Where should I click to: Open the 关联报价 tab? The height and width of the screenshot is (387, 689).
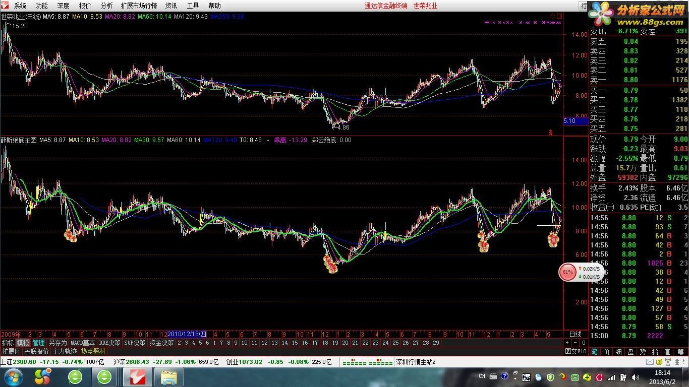point(37,351)
